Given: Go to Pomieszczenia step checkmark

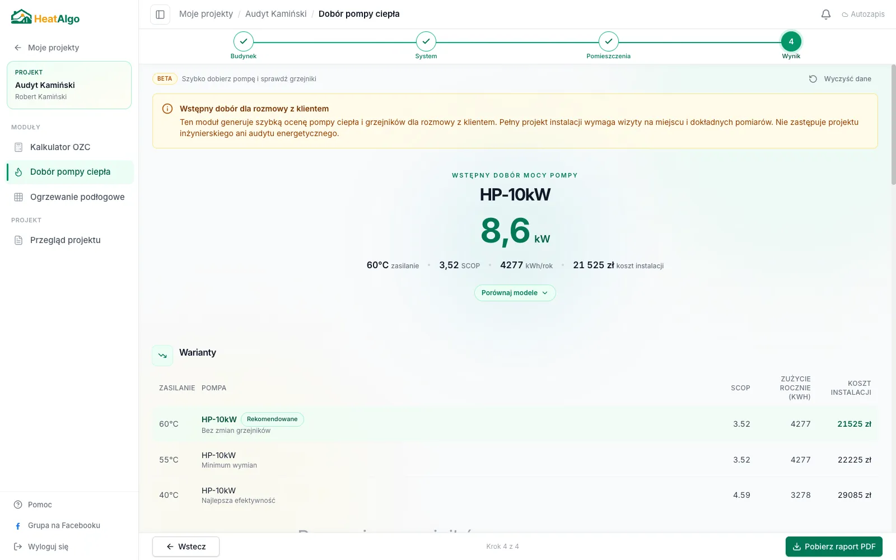Looking at the screenshot, I should click(609, 41).
